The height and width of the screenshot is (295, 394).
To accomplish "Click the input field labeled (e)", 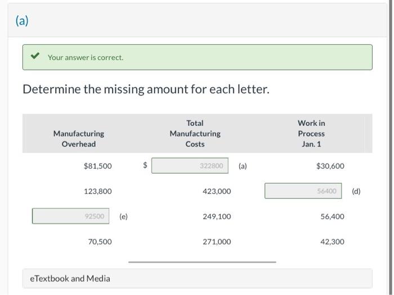I will click(71, 216).
